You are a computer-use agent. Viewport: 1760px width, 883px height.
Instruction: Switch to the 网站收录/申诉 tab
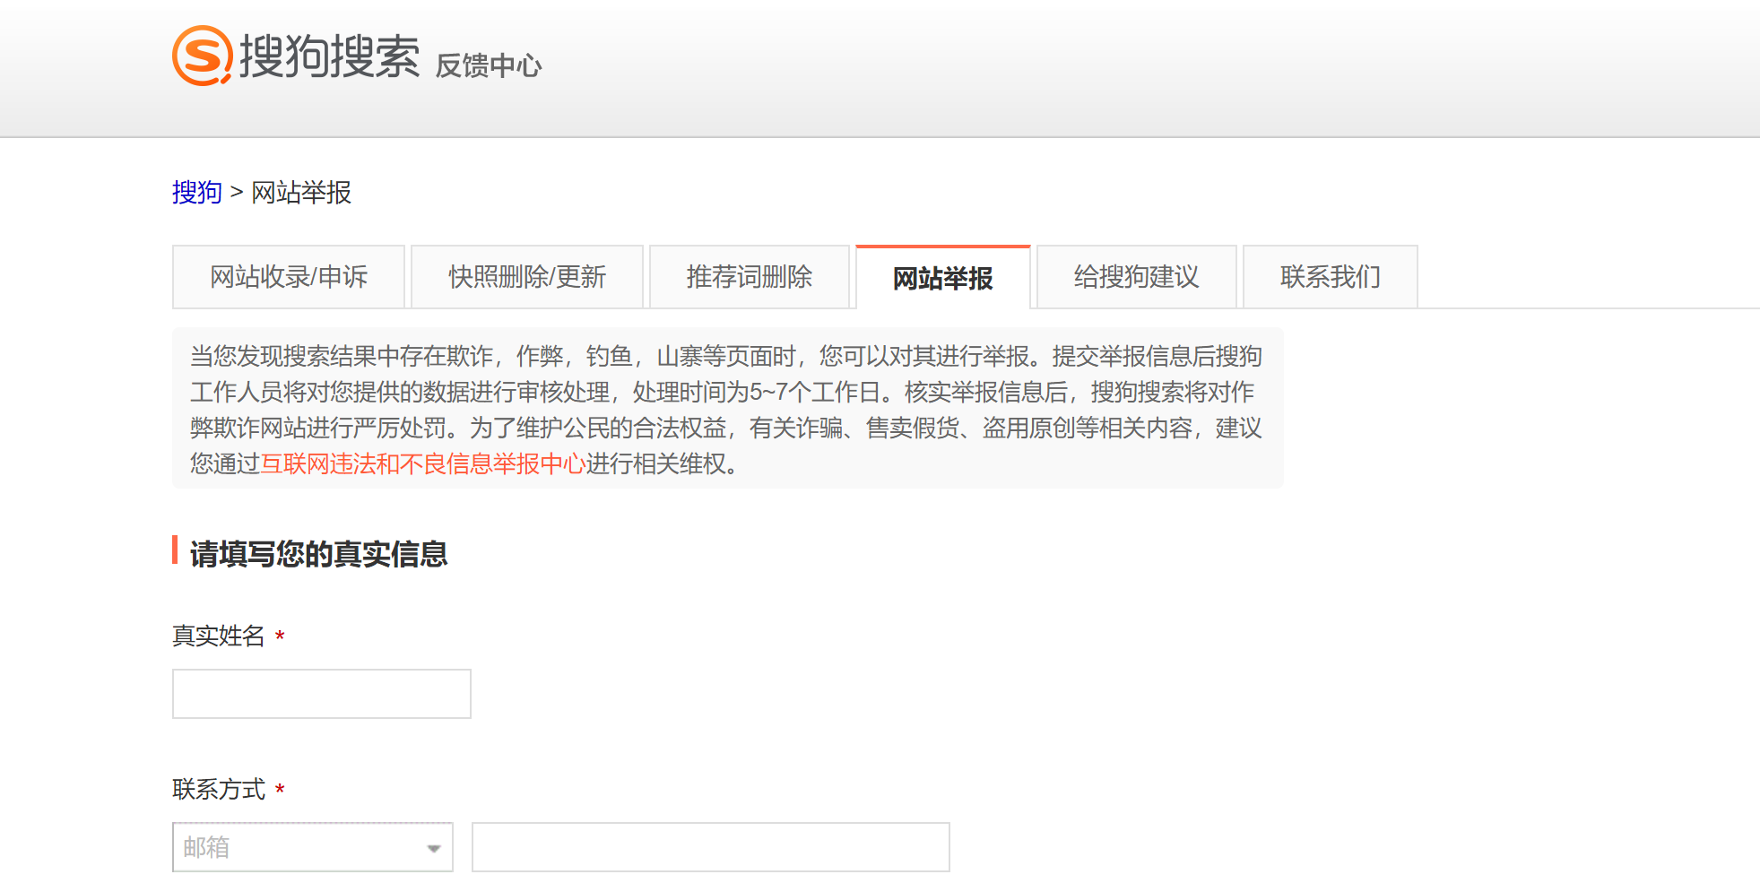coord(289,277)
